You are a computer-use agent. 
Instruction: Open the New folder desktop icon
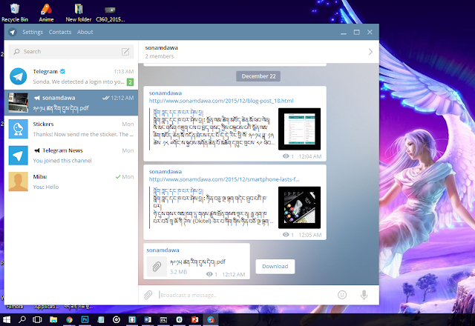coord(79,13)
